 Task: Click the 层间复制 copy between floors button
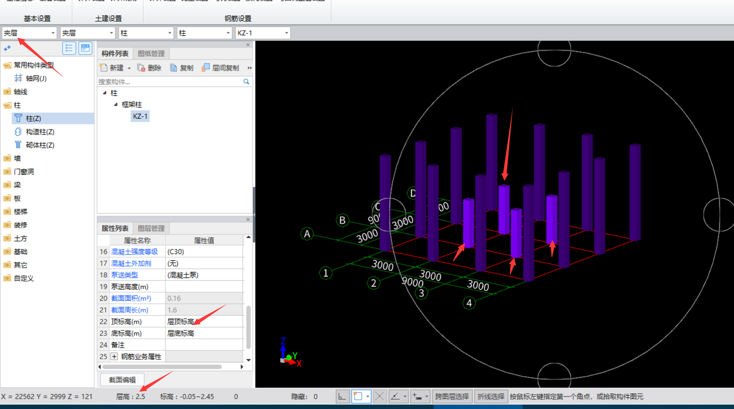221,68
